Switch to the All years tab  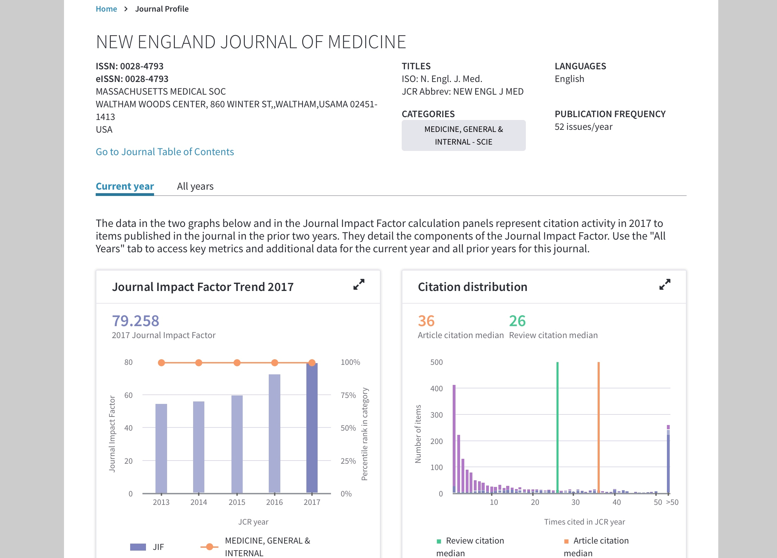195,186
